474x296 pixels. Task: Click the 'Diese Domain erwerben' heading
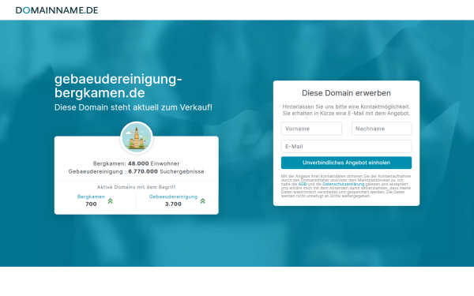347,93
